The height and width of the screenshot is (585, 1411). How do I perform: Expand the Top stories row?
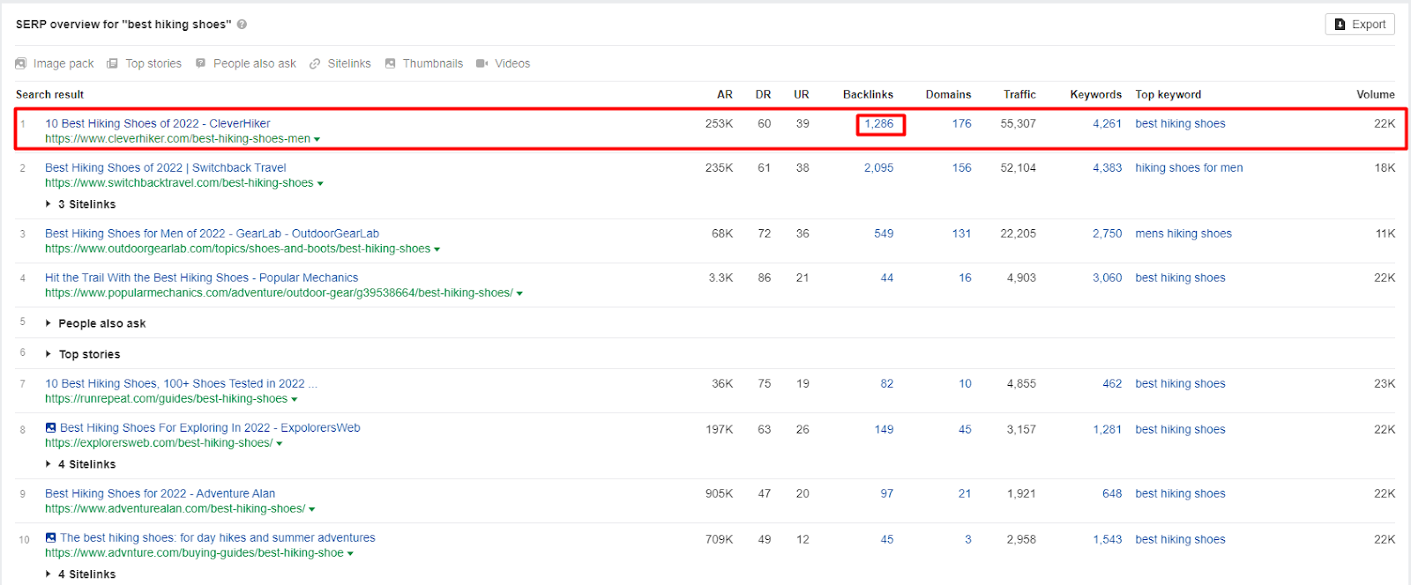pos(83,354)
